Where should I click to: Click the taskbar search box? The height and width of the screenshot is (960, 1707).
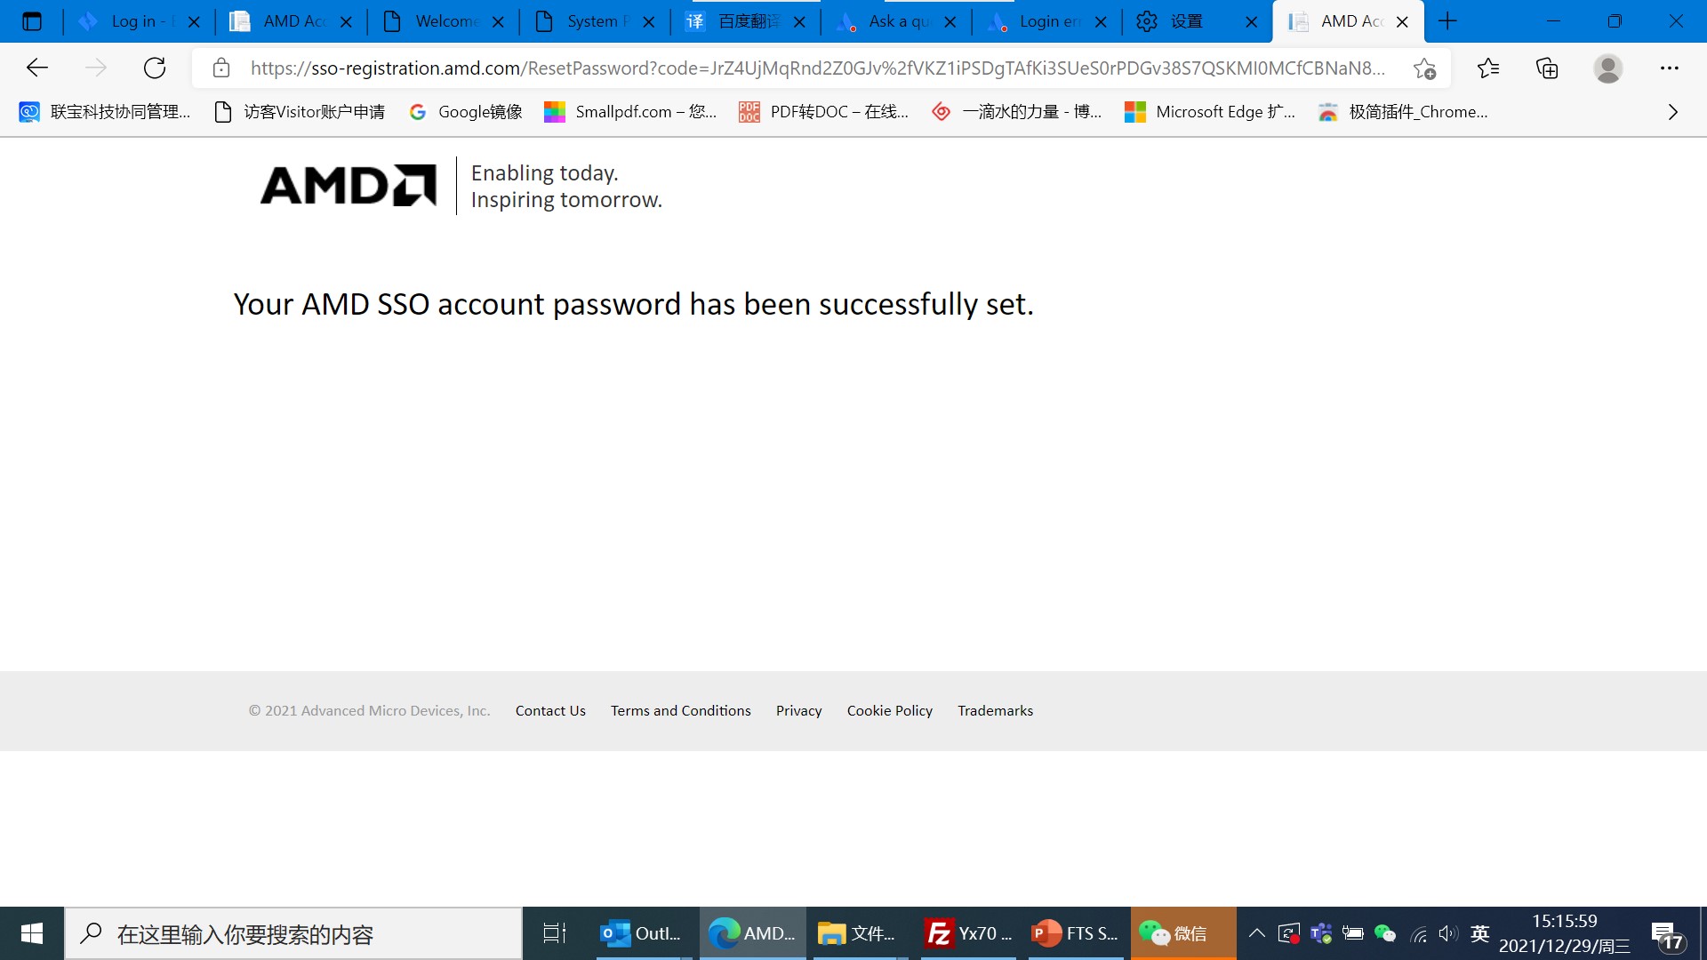293,933
